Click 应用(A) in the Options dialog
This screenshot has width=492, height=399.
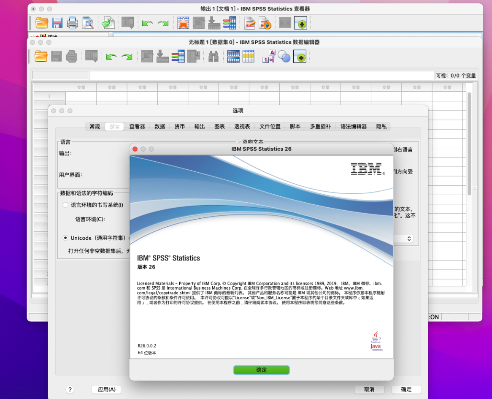click(106, 389)
